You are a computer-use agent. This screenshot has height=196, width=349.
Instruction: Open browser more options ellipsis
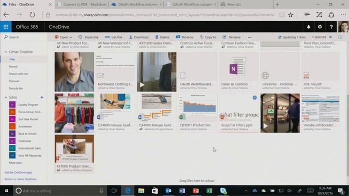tap(343, 15)
